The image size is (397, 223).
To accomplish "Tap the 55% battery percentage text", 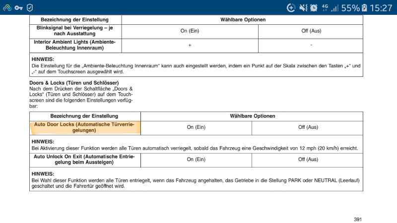I will (x=350, y=7).
